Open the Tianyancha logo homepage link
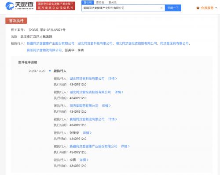Viewport: 220px width, 175px height. 19,6
